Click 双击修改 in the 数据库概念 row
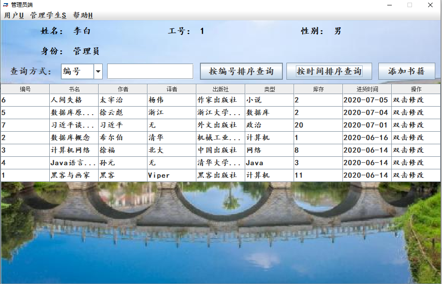This screenshot has width=442, height=284. 416,138
